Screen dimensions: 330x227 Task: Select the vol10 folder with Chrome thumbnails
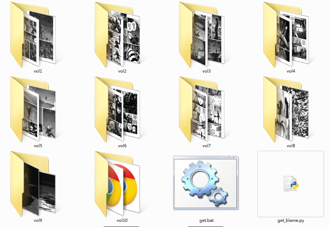pyautogui.click(x=117, y=184)
